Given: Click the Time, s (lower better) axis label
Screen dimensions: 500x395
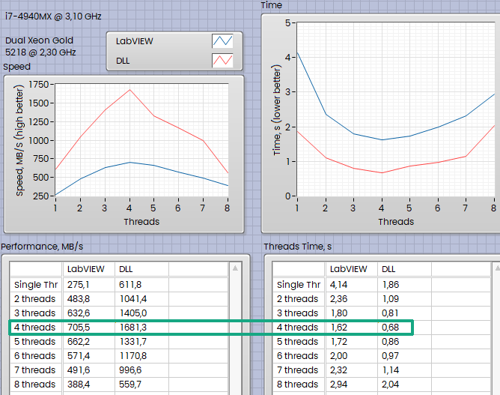Looking at the screenshot, I should point(276,110).
